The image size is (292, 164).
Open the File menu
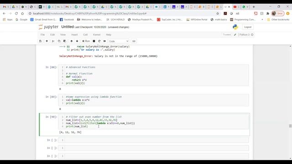click(x=42, y=35)
